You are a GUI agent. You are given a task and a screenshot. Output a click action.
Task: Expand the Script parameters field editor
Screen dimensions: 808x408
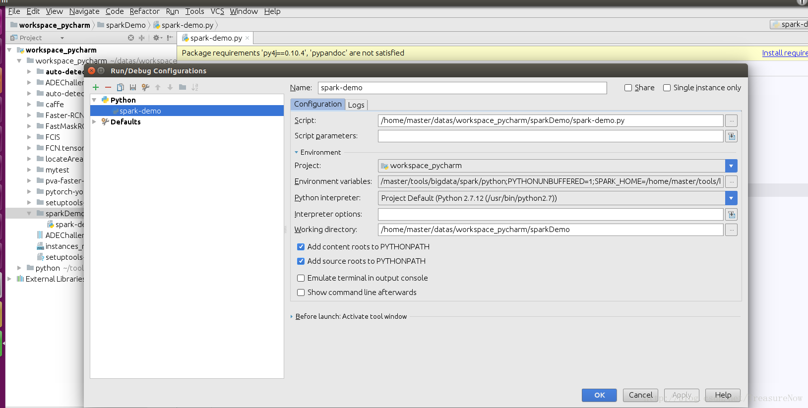731,136
